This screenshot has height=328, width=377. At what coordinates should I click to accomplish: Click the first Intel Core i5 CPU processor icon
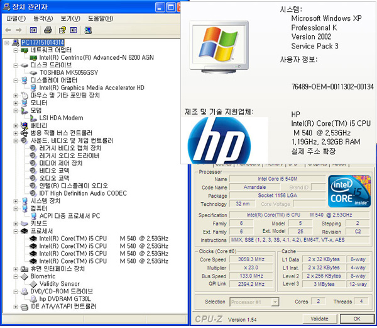click(x=33, y=239)
